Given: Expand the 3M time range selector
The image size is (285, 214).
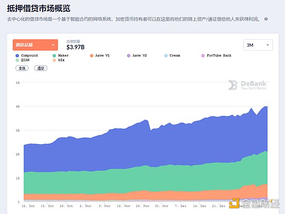Looking at the screenshot, I should [258, 45].
